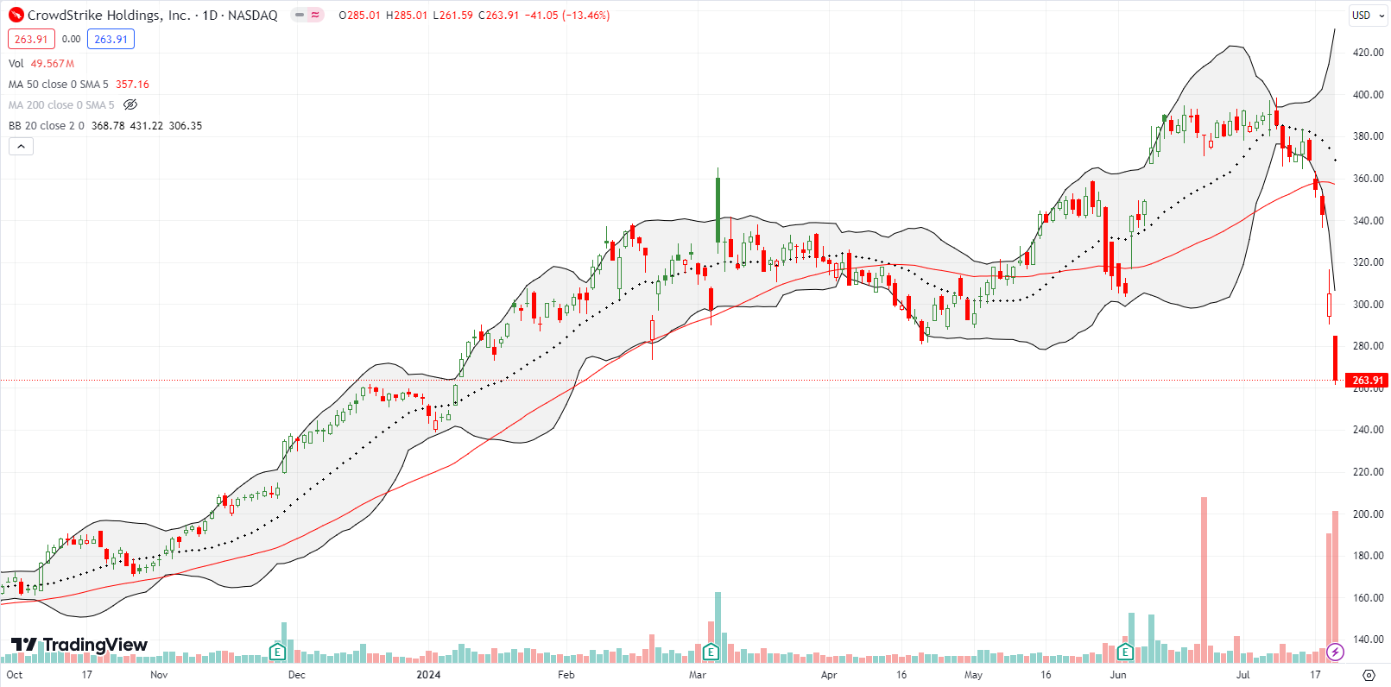Open chart settings hexagon icon
Screen dimensions: 1391x687
tap(1369, 675)
